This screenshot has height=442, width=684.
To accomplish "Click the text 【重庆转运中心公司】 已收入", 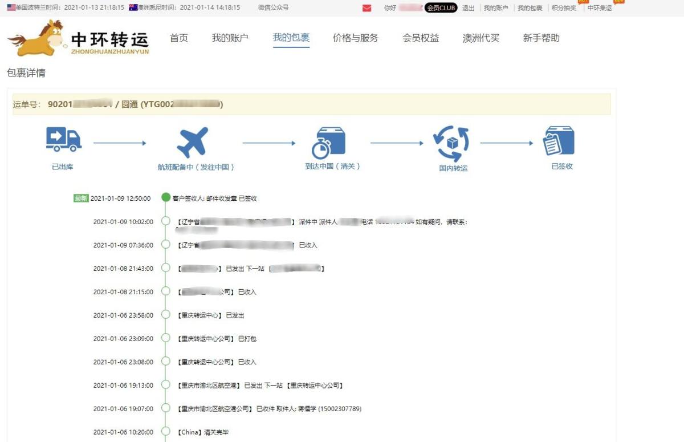I will 217,362.
